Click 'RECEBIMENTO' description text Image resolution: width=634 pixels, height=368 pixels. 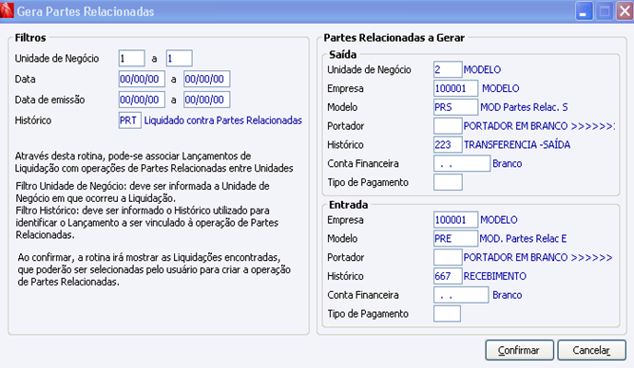(495, 276)
